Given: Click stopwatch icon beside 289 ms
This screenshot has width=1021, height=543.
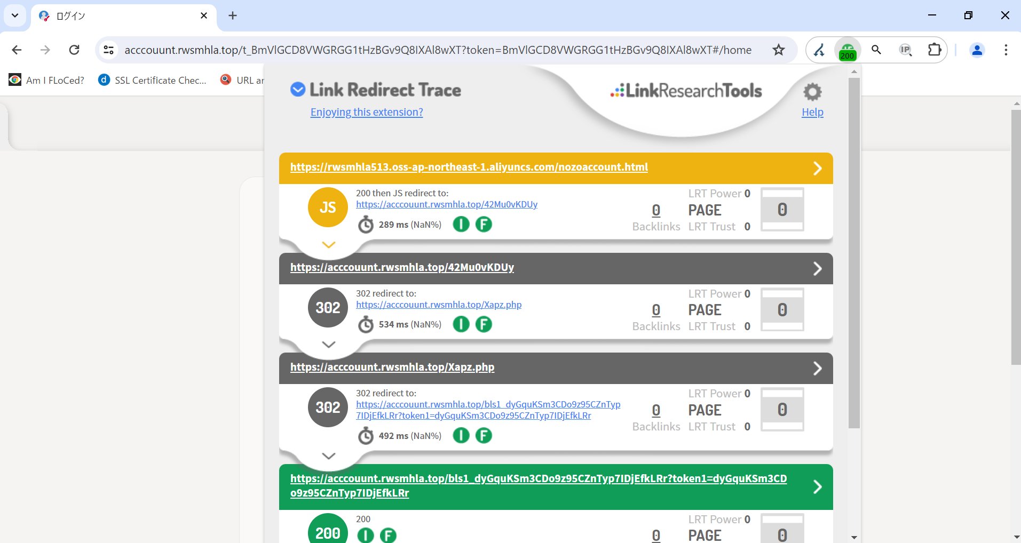Looking at the screenshot, I should [x=366, y=225].
